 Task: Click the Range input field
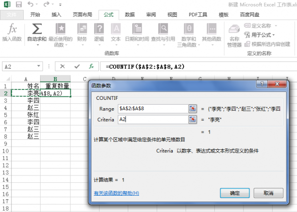tap(153, 109)
